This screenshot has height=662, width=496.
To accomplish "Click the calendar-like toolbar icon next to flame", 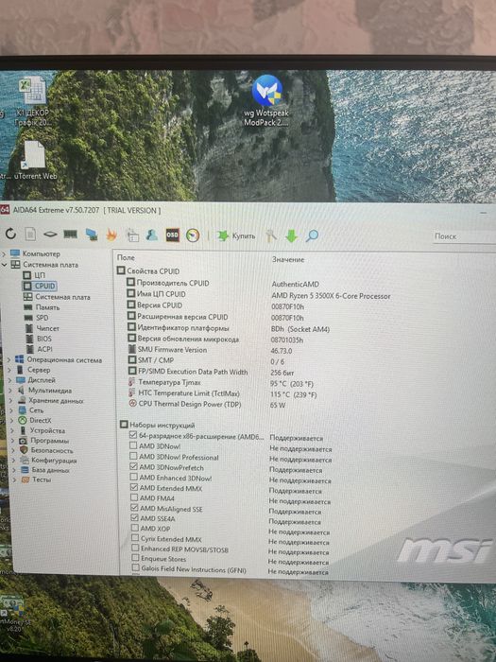I will coord(132,235).
